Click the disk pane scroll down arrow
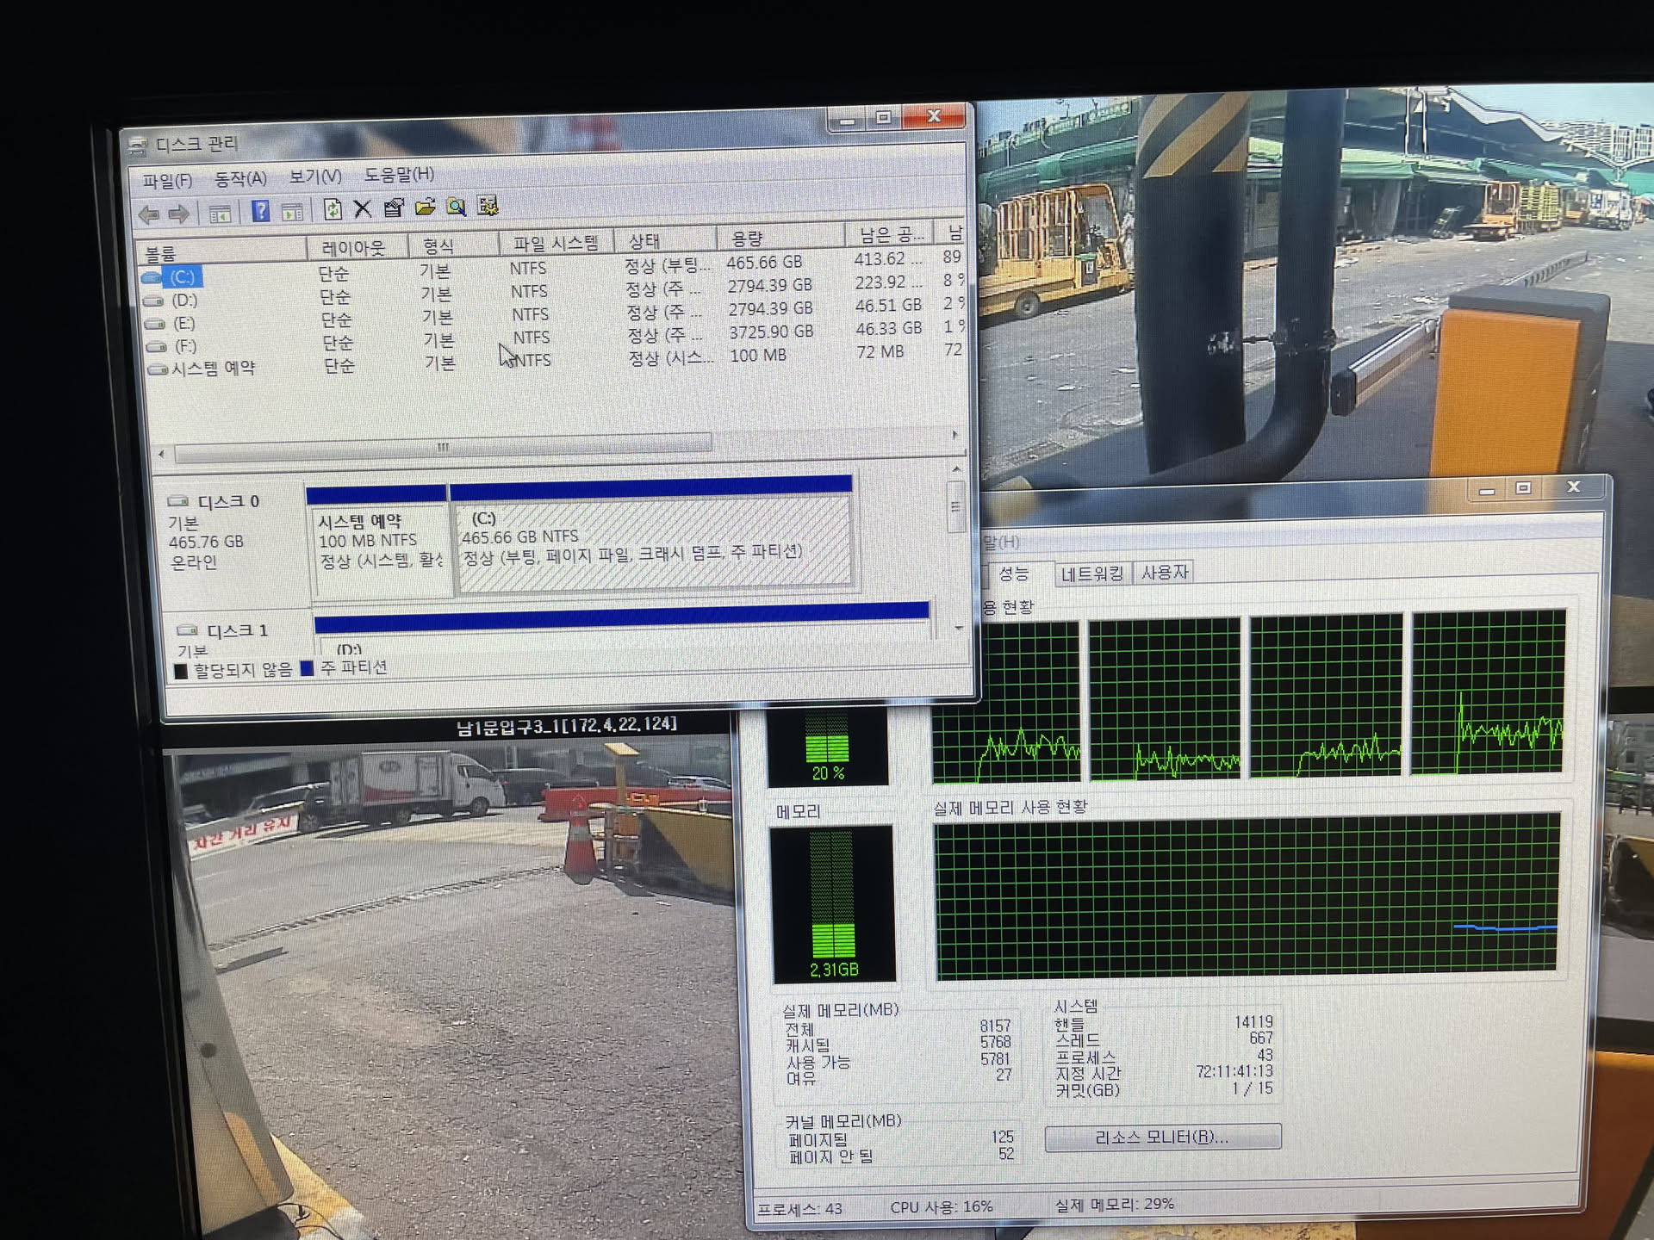This screenshot has height=1240, width=1654. click(958, 629)
